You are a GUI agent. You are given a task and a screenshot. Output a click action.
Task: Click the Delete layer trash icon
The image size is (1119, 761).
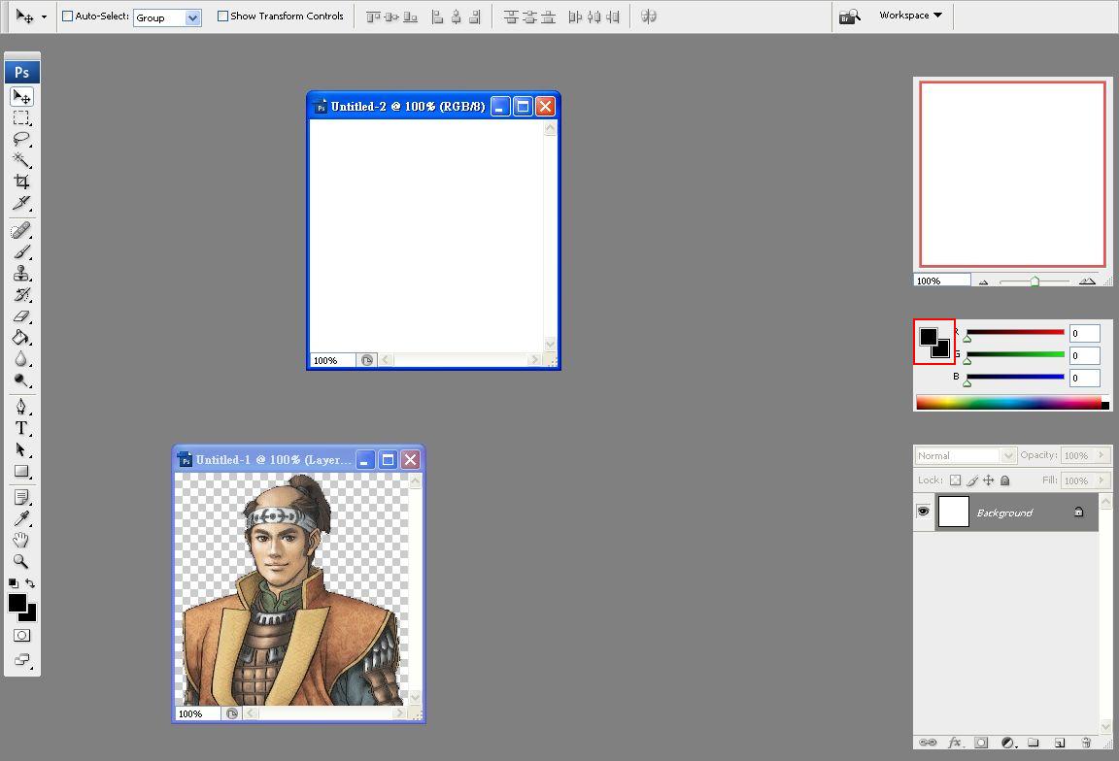click(x=1086, y=743)
